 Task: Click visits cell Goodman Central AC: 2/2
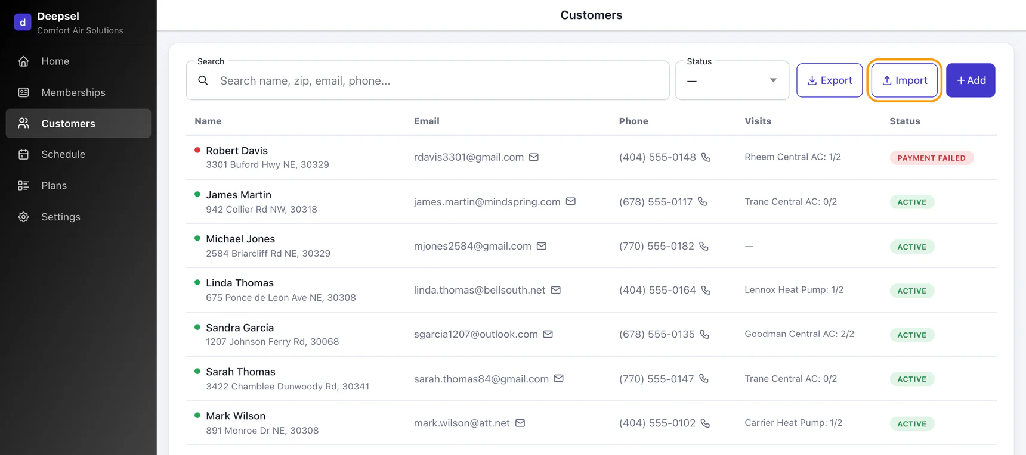click(799, 334)
